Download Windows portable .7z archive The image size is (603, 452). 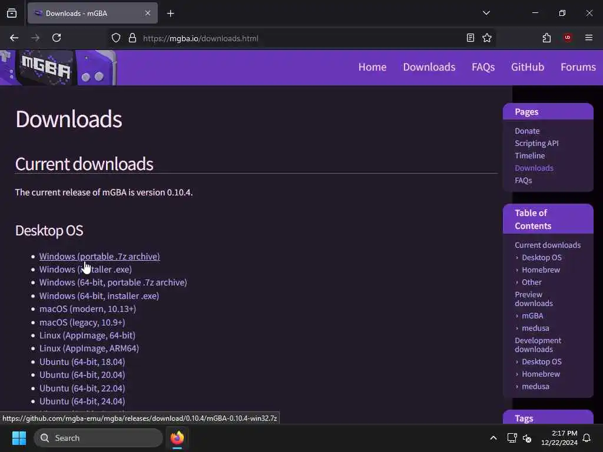[100, 257]
